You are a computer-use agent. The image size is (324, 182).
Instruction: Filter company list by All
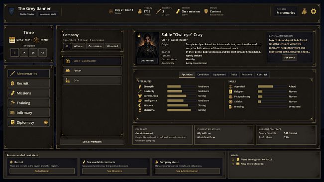coord(67,46)
